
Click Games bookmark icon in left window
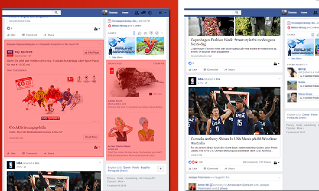click(x=134, y=33)
